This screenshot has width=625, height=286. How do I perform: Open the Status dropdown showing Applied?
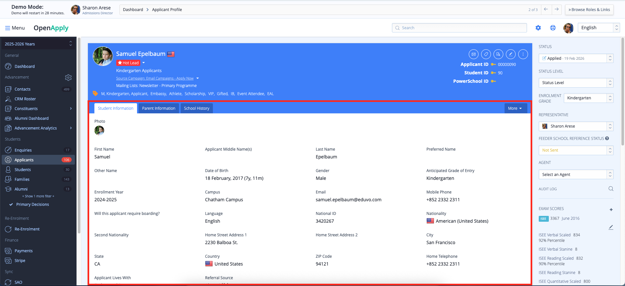pos(576,58)
